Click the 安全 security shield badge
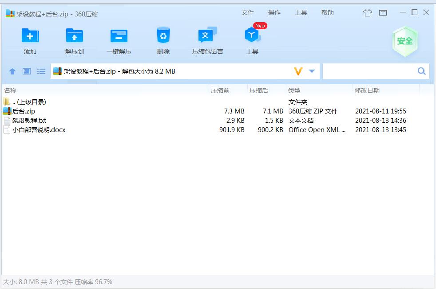Image resolution: width=436 pixels, height=289 pixels. pos(404,41)
